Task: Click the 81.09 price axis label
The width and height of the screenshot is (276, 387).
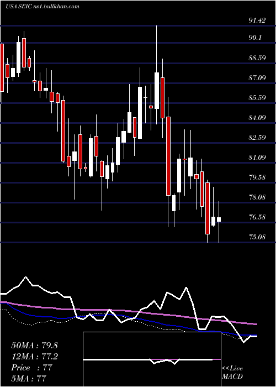Action: pos(257,157)
